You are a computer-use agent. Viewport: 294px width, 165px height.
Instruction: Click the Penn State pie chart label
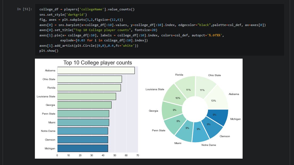click(x=159, y=131)
